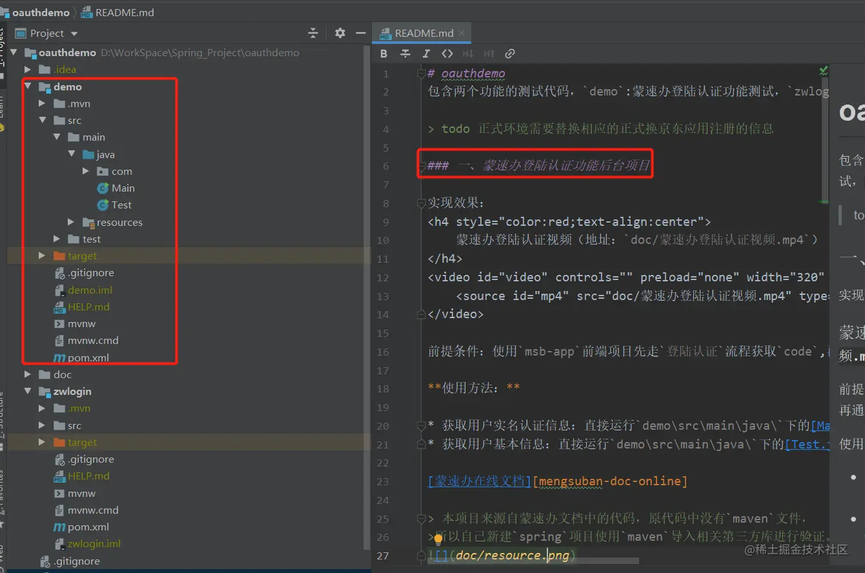Screen dimensions: 865x573
Task: Select the Main class icon in the tree
Action: 103,188
